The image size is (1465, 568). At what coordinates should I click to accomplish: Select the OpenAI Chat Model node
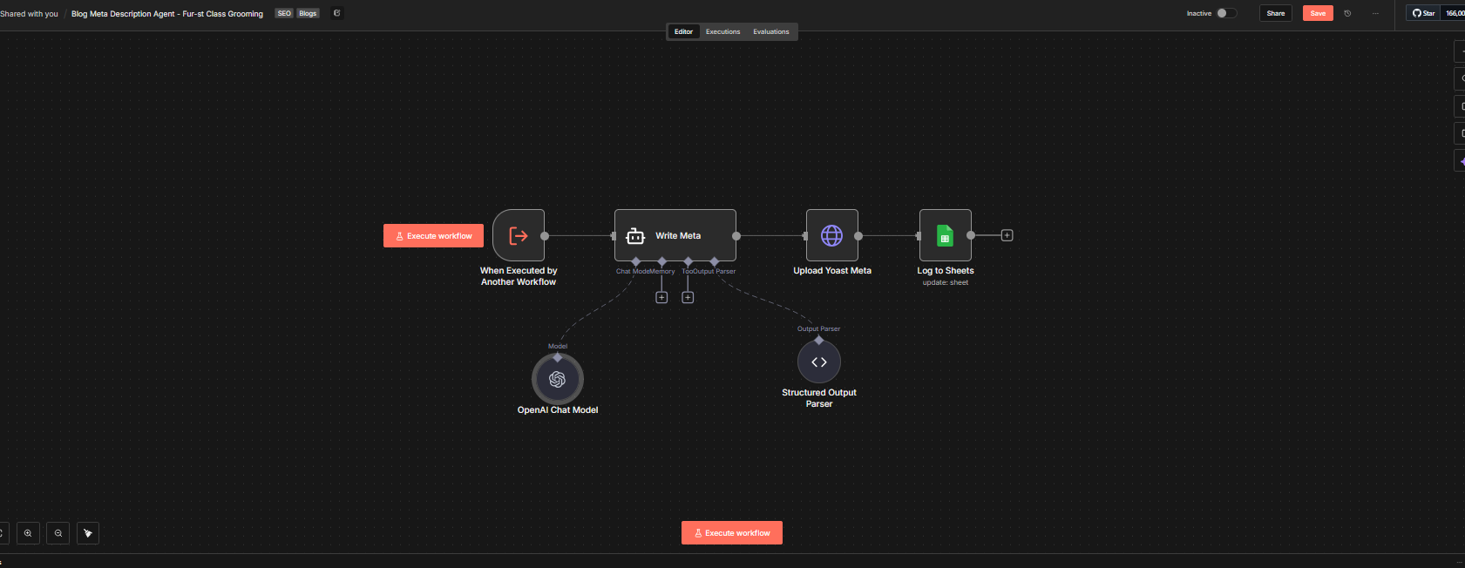click(558, 379)
